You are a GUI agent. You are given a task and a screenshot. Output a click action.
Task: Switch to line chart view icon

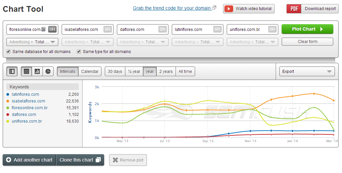tap(26, 72)
